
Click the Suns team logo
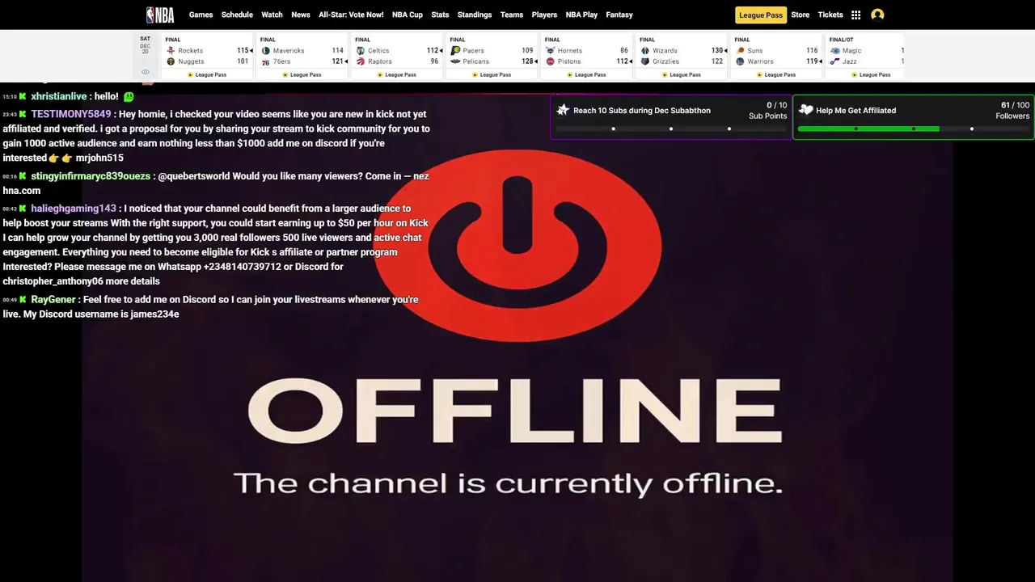coord(740,50)
